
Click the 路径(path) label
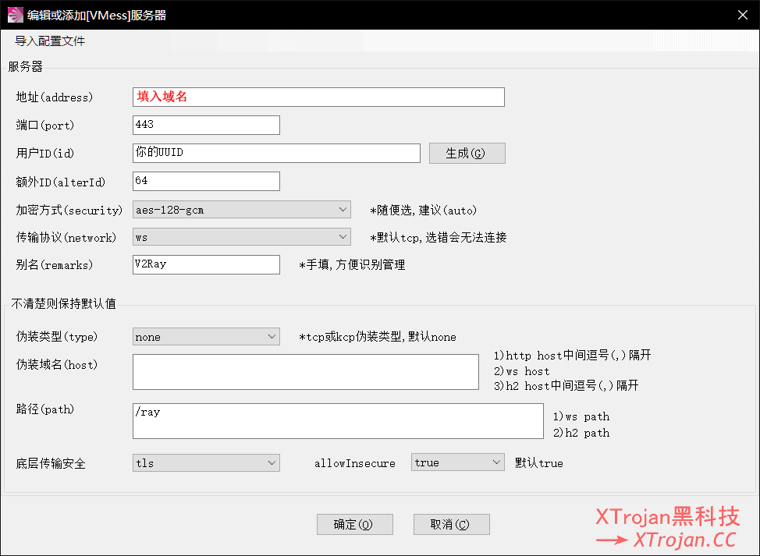[x=45, y=409]
